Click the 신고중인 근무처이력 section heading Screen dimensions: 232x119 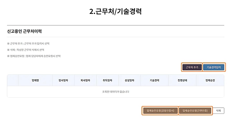(24, 31)
